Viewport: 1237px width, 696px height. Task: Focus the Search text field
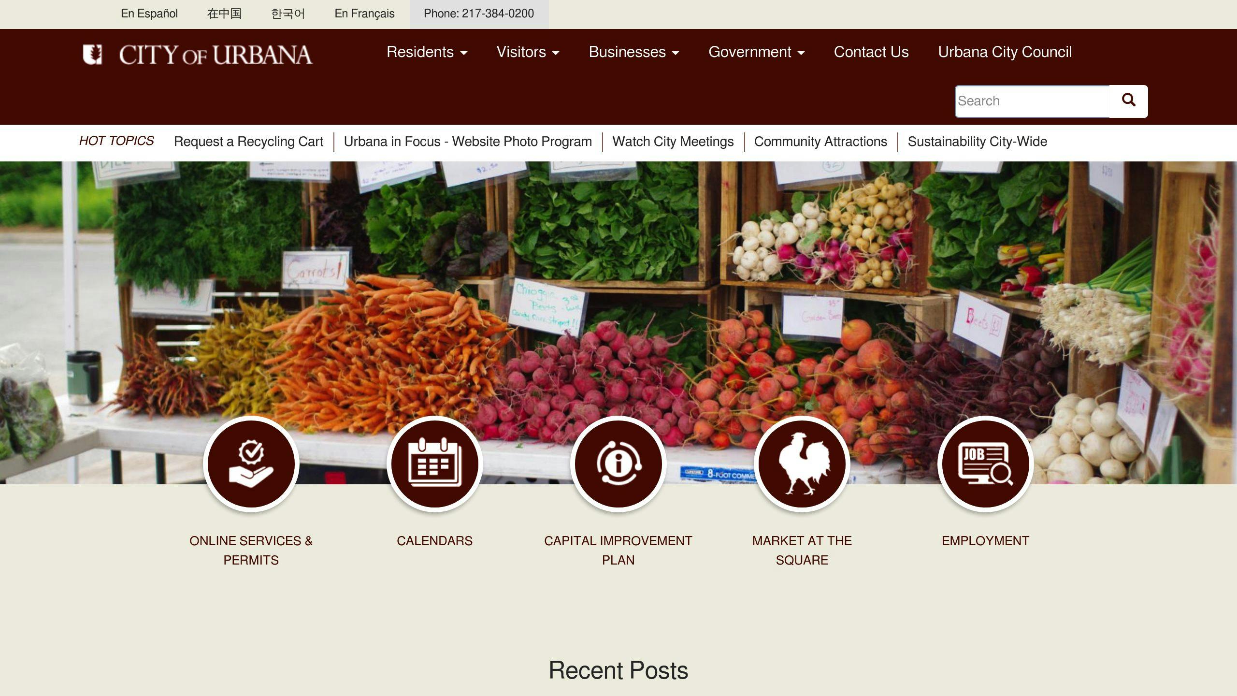click(x=1032, y=101)
